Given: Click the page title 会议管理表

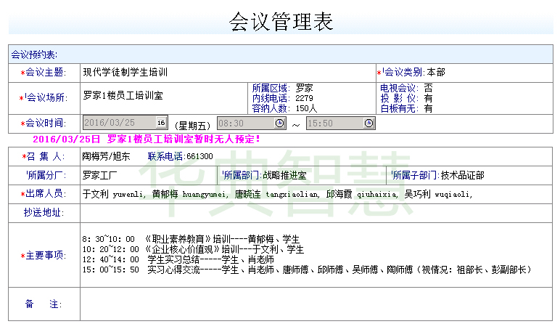Looking at the screenshot, I should click(x=281, y=22).
